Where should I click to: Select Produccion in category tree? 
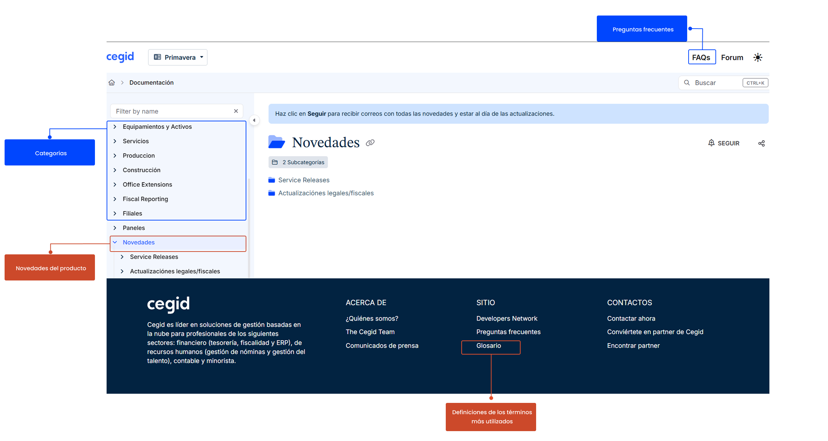tap(139, 156)
